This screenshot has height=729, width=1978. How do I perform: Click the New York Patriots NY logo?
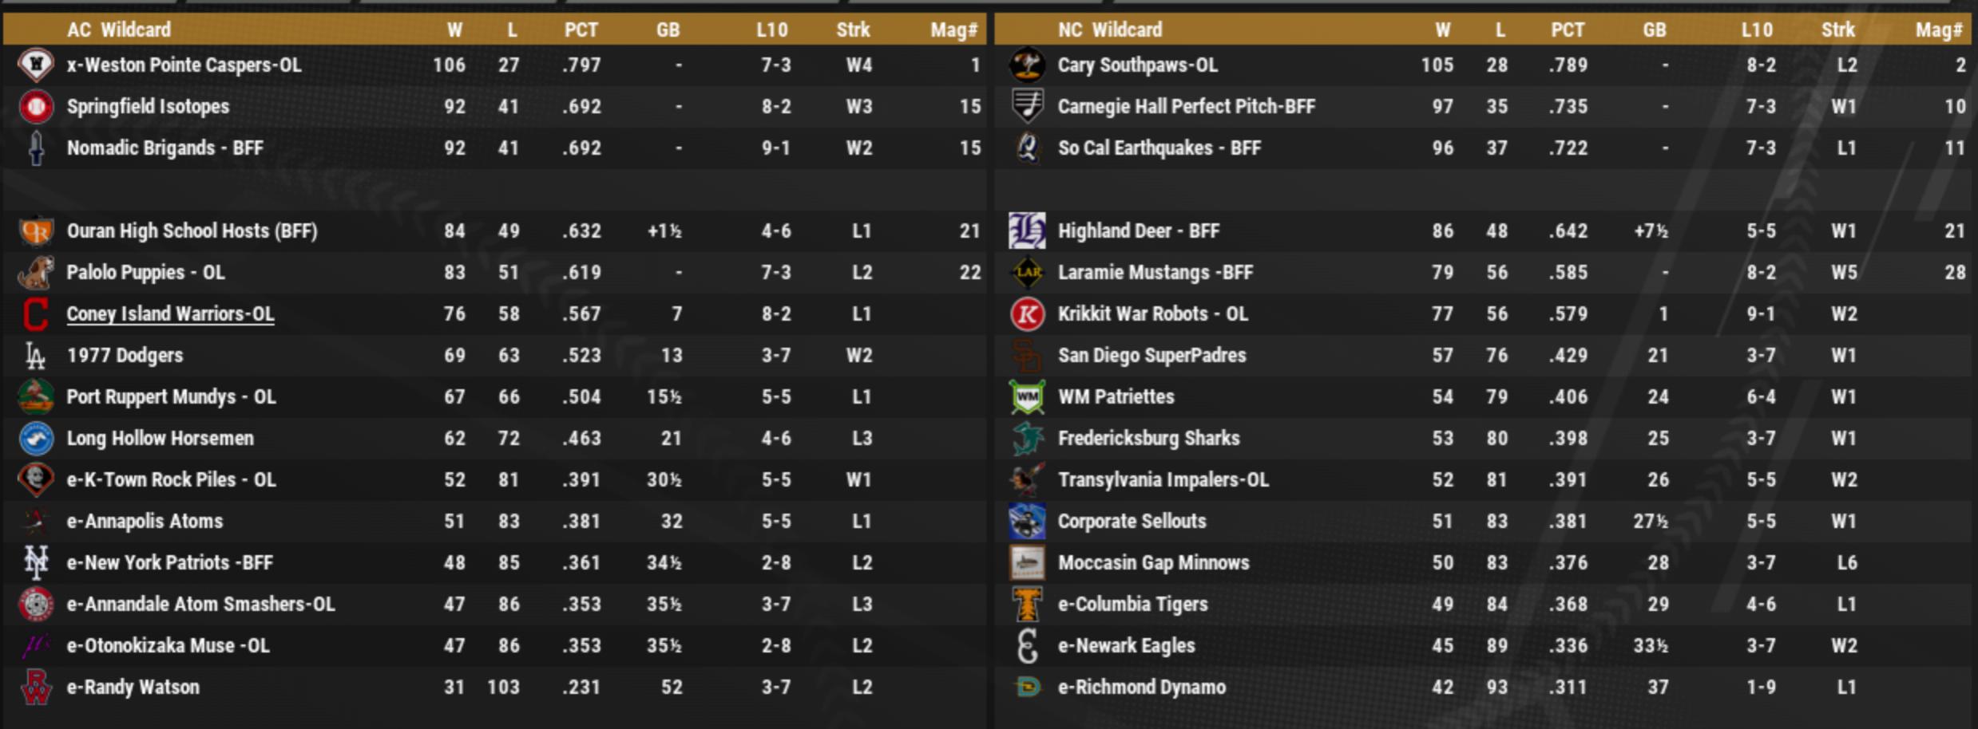point(36,563)
